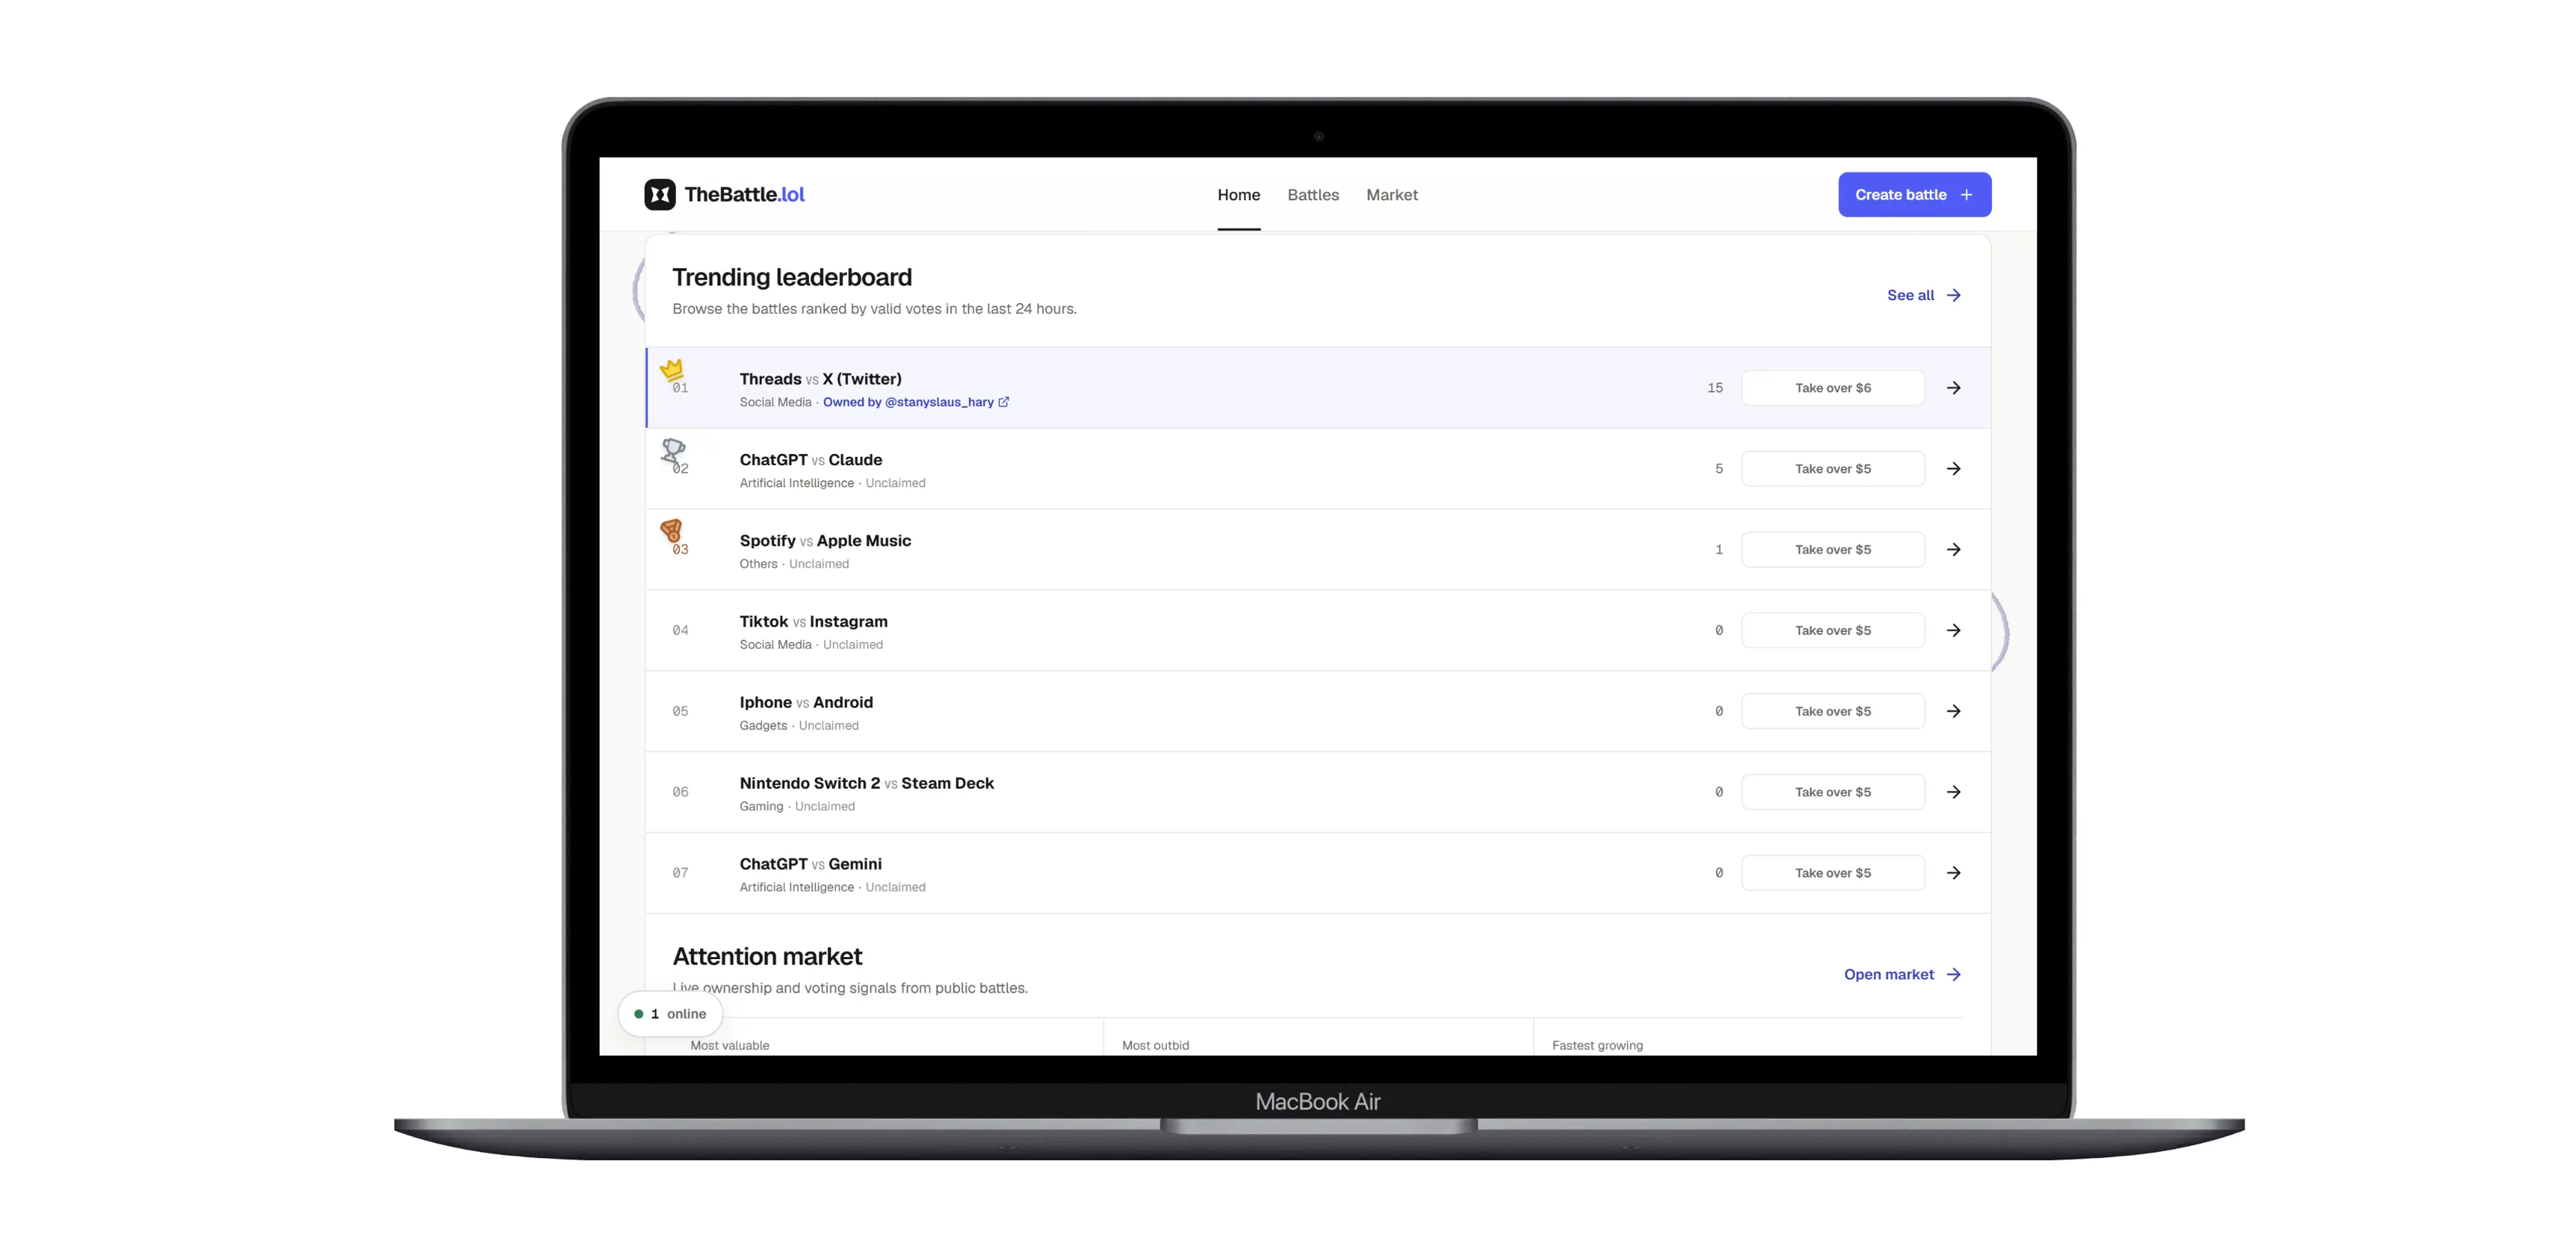
Task: Open the arrow for Spotify vs Apple Music
Action: tap(1953, 550)
